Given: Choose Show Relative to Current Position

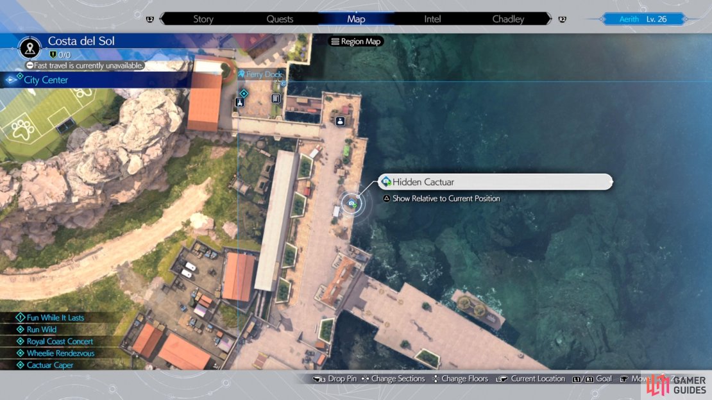Looking at the screenshot, I should coord(446,199).
